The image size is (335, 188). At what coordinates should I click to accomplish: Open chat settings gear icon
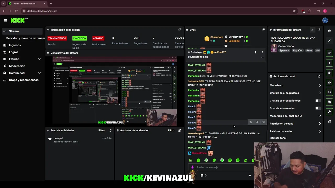coord(250,175)
